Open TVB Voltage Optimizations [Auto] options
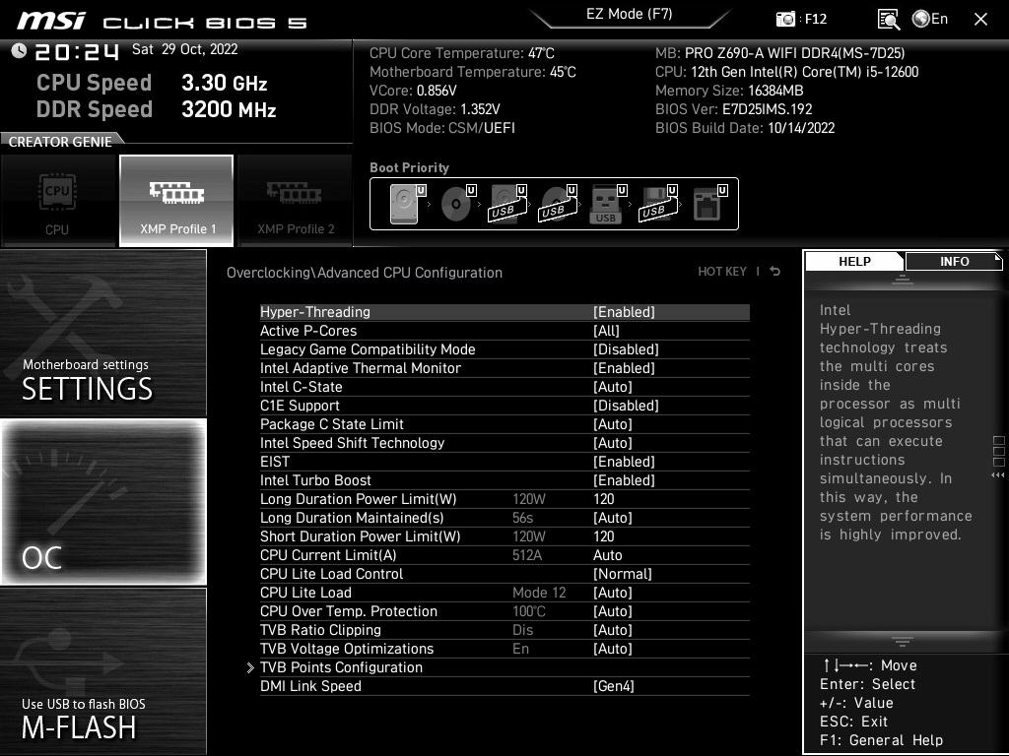This screenshot has height=756, width=1009. tap(613, 648)
